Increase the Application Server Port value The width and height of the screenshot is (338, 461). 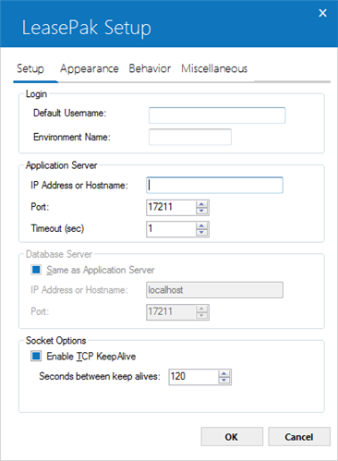pyautogui.click(x=202, y=204)
